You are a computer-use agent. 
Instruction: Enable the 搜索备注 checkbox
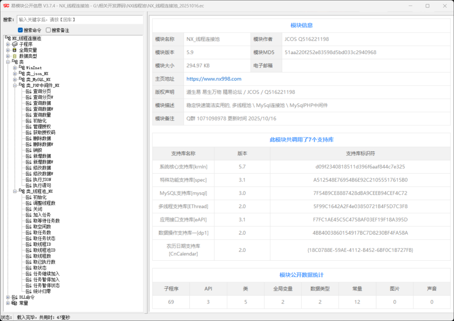(x=47, y=30)
